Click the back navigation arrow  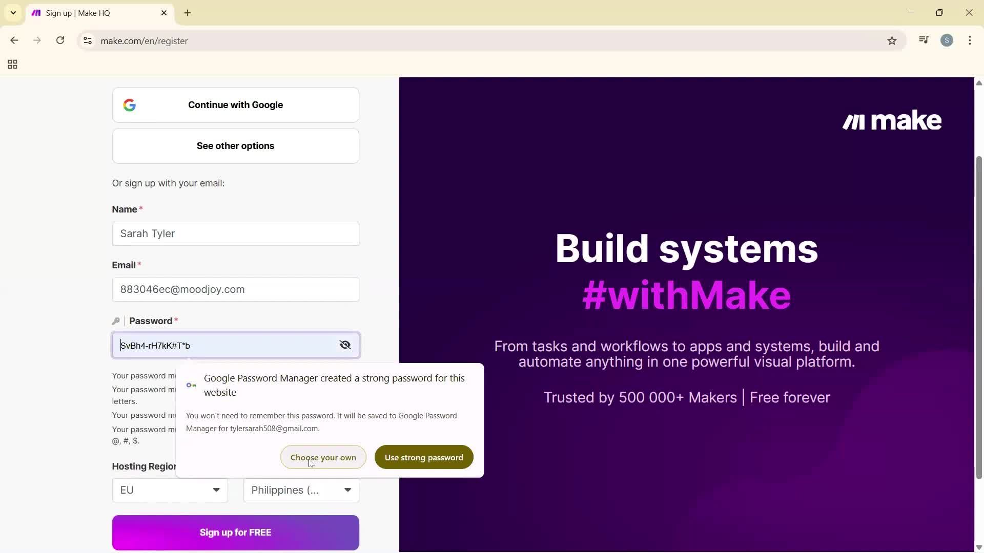[14, 40]
